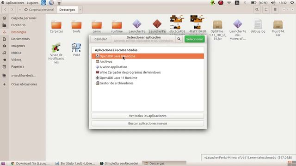296x166 pixels.
Task: Pick 'A Wine application' entry
Action: point(148,67)
